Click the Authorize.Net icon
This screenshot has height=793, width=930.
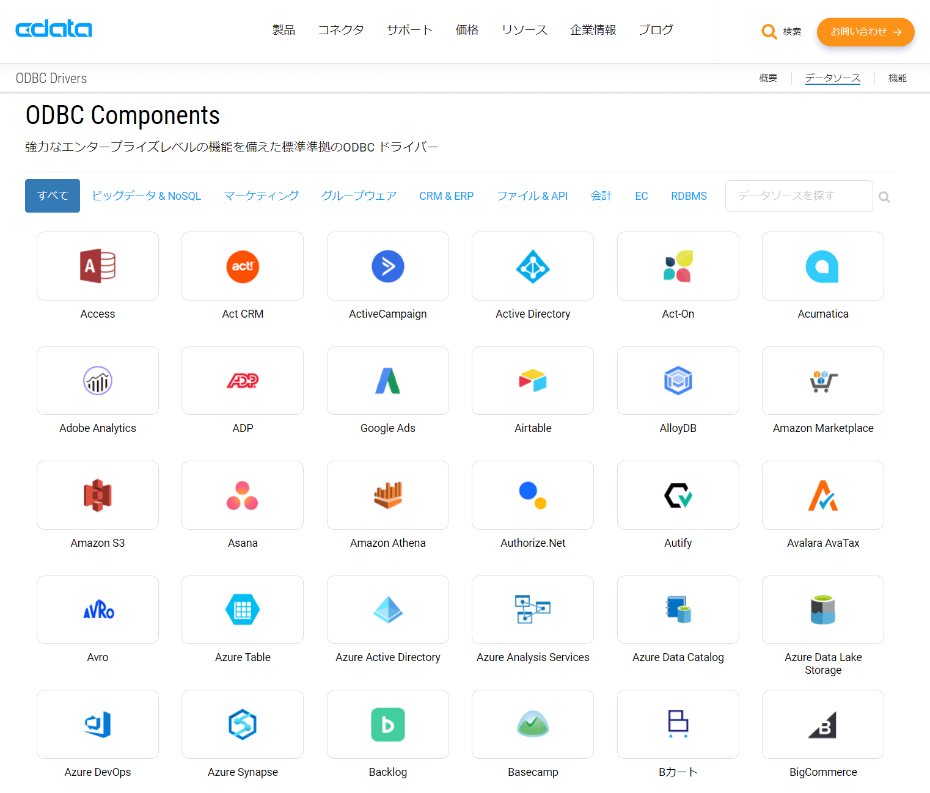pyautogui.click(x=533, y=495)
